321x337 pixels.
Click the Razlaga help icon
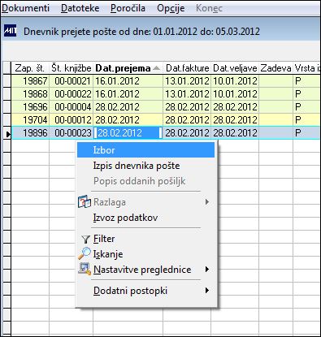coord(85,202)
